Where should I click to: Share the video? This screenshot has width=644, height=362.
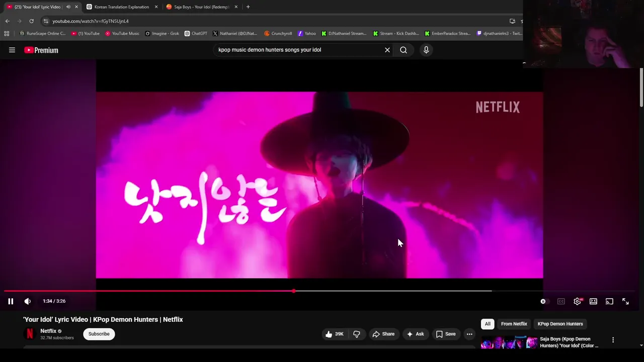click(x=383, y=334)
